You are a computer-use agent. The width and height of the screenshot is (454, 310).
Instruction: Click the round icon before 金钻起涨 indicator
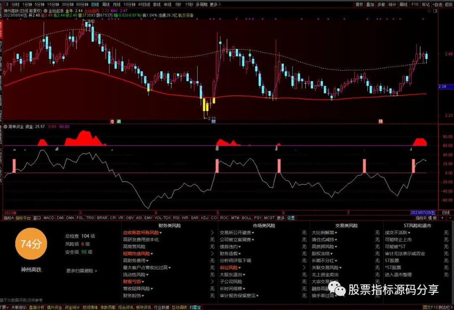point(45,11)
